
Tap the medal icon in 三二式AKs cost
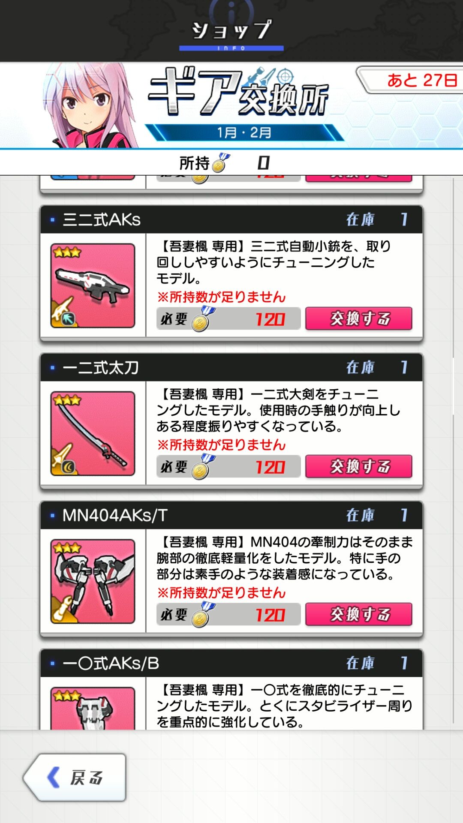click(x=203, y=319)
